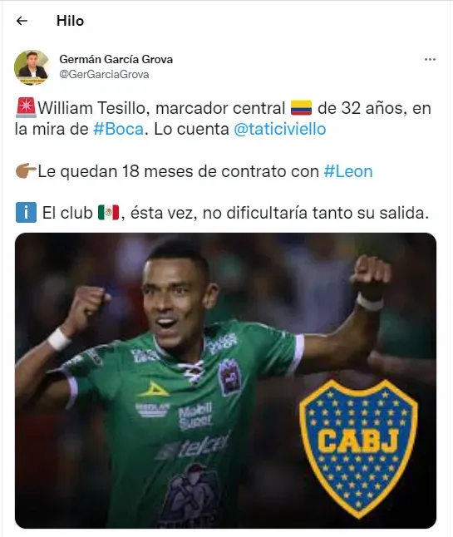453x537 pixels.
Task: Open Germán García Grova's profile avatar
Action: tap(32, 67)
